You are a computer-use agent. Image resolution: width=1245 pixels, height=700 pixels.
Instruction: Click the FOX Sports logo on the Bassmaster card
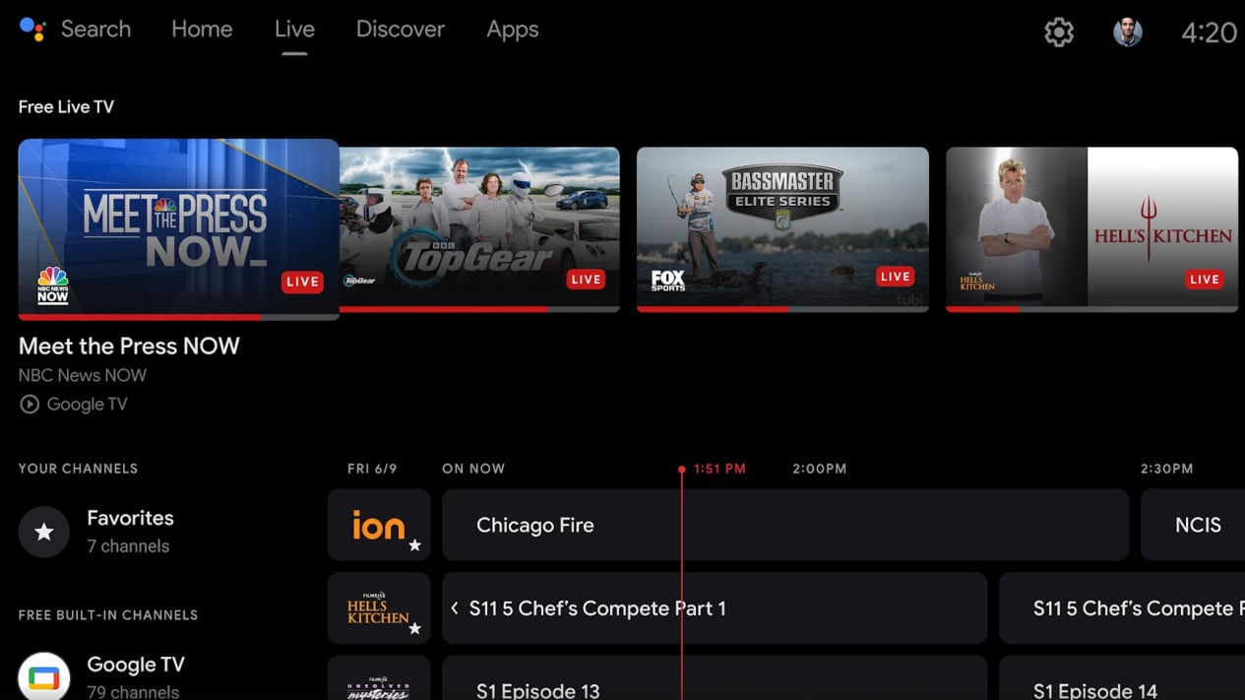tap(667, 281)
